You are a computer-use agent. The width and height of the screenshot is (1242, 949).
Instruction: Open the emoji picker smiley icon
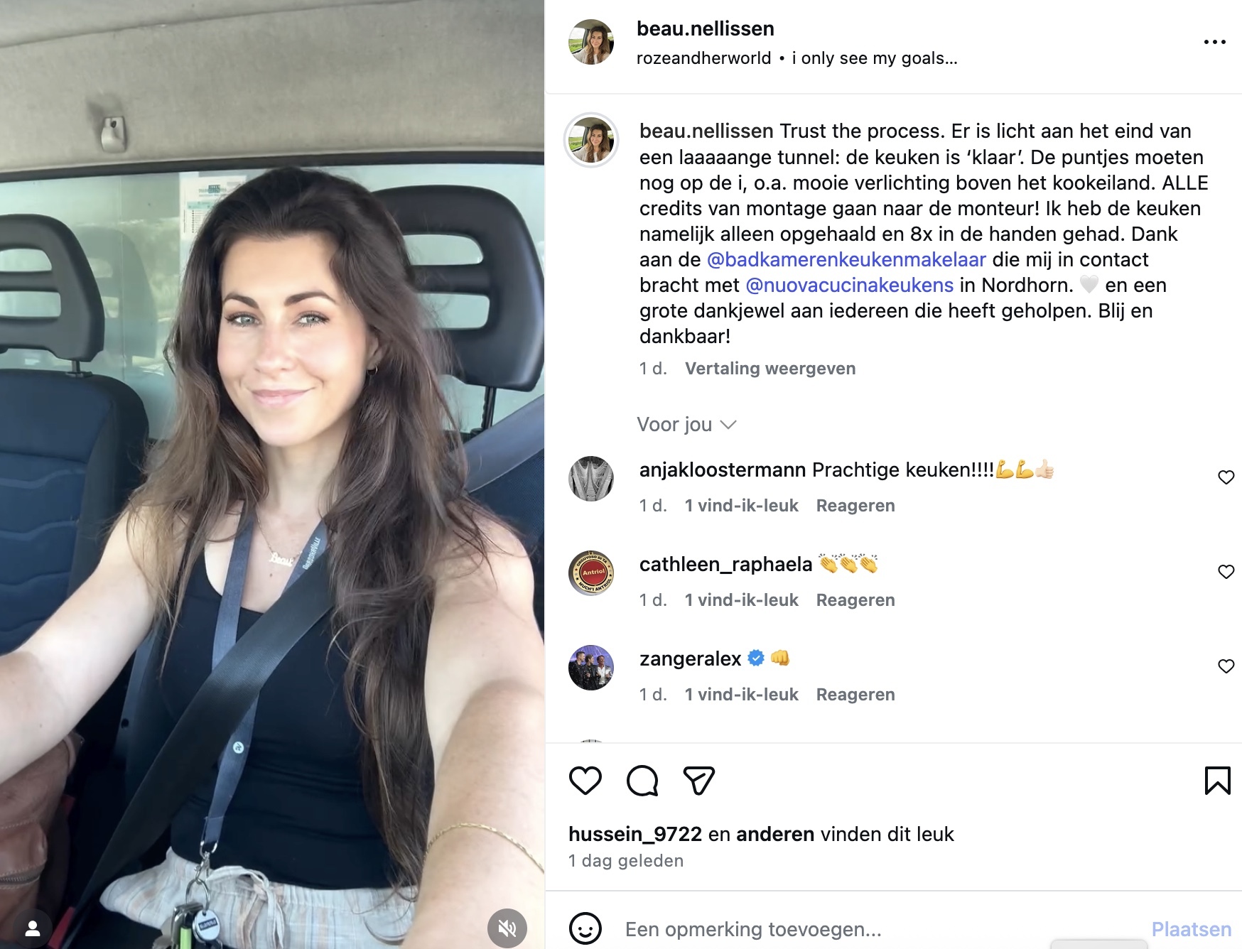click(585, 928)
